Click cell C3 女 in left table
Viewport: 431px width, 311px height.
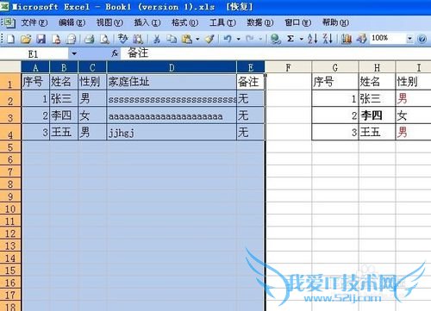[92, 115]
